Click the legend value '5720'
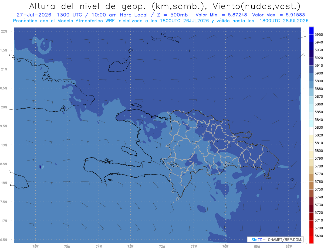The image size is (324, 250). [x=319, y=213]
